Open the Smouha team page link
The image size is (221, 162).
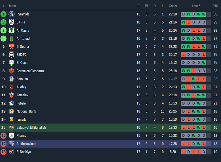[x=22, y=79]
